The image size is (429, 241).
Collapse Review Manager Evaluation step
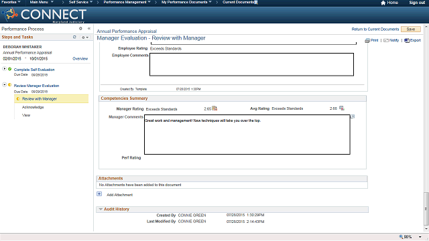pyautogui.click(x=5, y=85)
